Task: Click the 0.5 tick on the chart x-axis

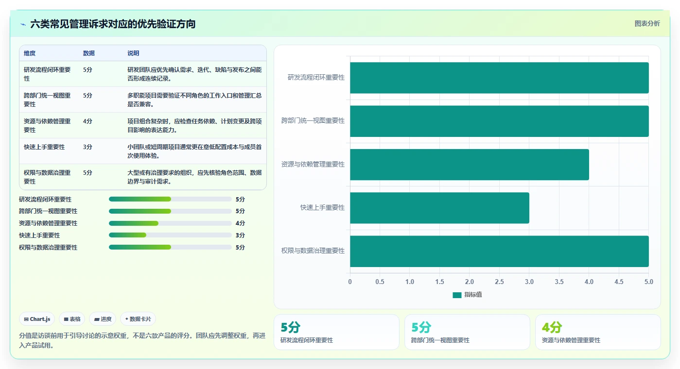Action: pyautogui.click(x=380, y=282)
